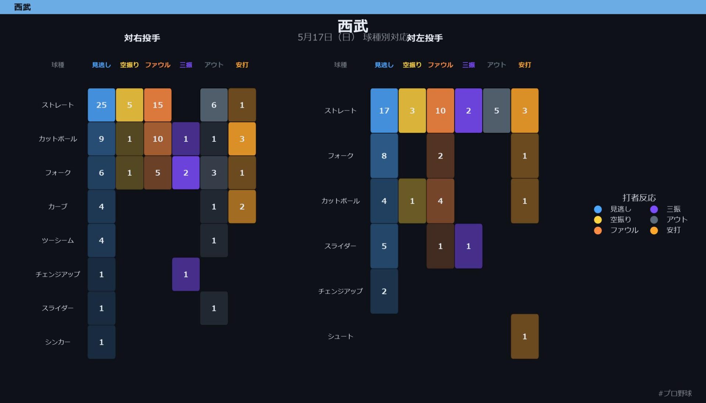706x403 pixels.
Task: Click the シュート row label
Action: 340,337
